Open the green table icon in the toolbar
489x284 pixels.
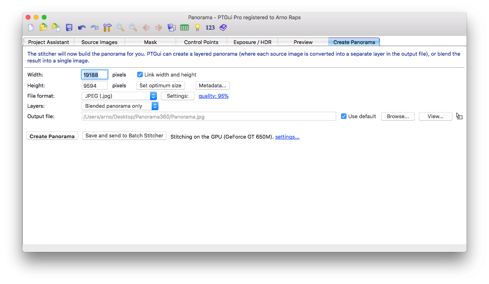[185, 28]
